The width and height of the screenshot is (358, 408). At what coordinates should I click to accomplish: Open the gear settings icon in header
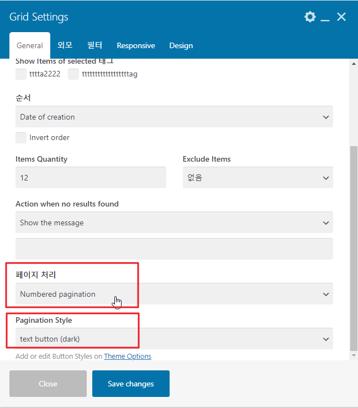click(x=310, y=17)
